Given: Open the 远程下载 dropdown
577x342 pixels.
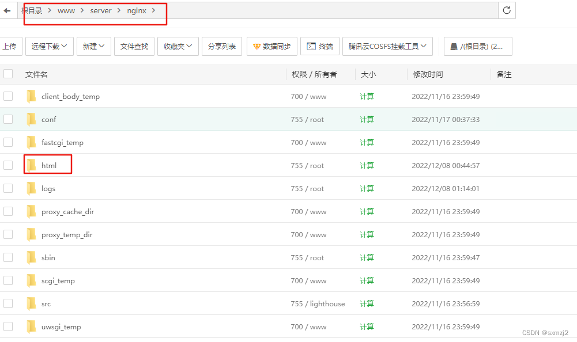Looking at the screenshot, I should point(50,46).
